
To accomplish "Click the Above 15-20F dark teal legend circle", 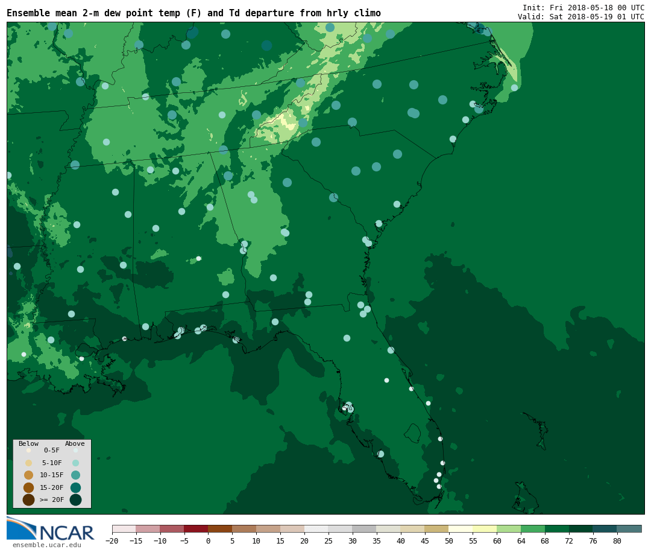I will 75,487.
